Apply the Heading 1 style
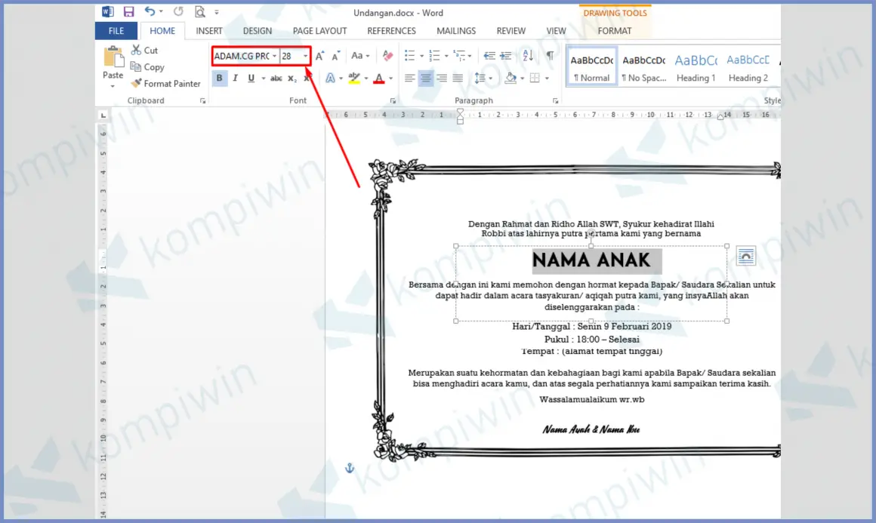 695,66
